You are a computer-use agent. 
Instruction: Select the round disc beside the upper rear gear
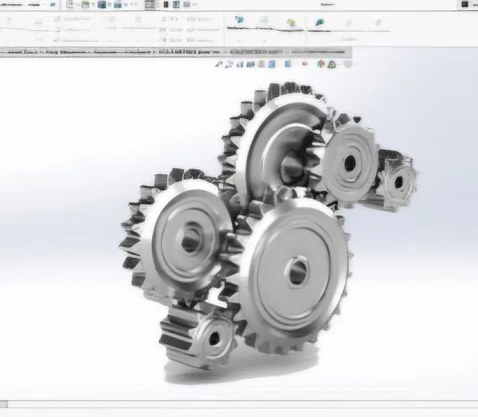pyautogui.click(x=351, y=163)
